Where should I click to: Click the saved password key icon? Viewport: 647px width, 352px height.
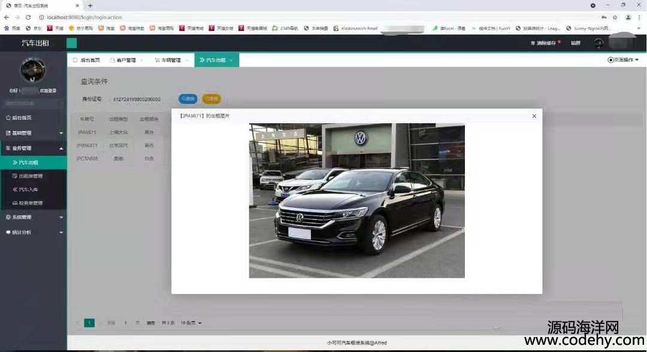click(x=604, y=17)
